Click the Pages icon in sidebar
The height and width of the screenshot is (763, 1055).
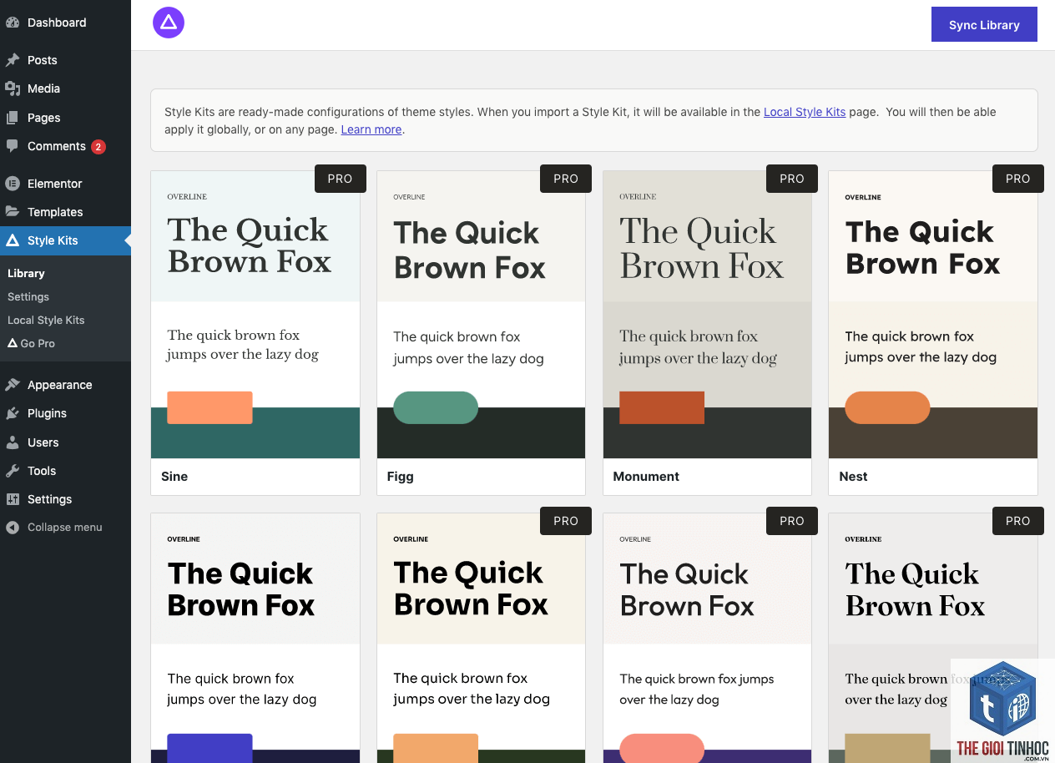pyautogui.click(x=13, y=118)
